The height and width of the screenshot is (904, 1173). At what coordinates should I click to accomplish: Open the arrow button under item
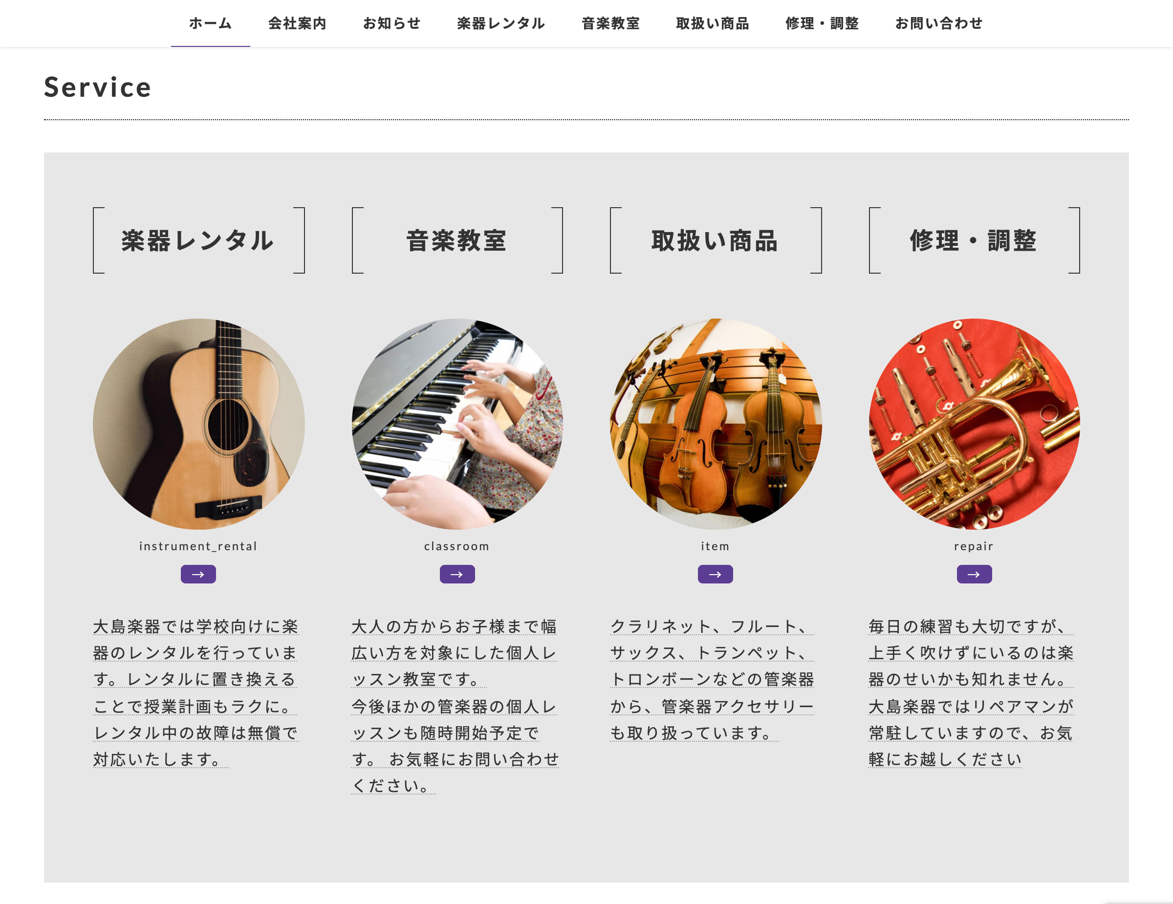pos(716,574)
